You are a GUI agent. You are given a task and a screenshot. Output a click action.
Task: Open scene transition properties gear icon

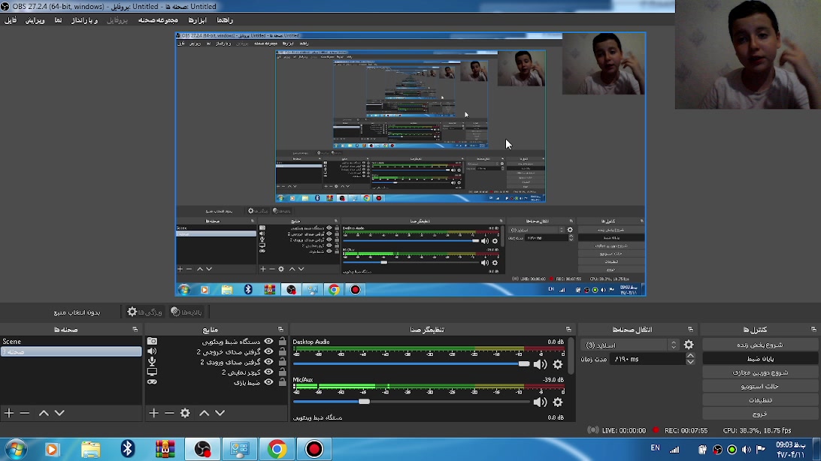689,345
